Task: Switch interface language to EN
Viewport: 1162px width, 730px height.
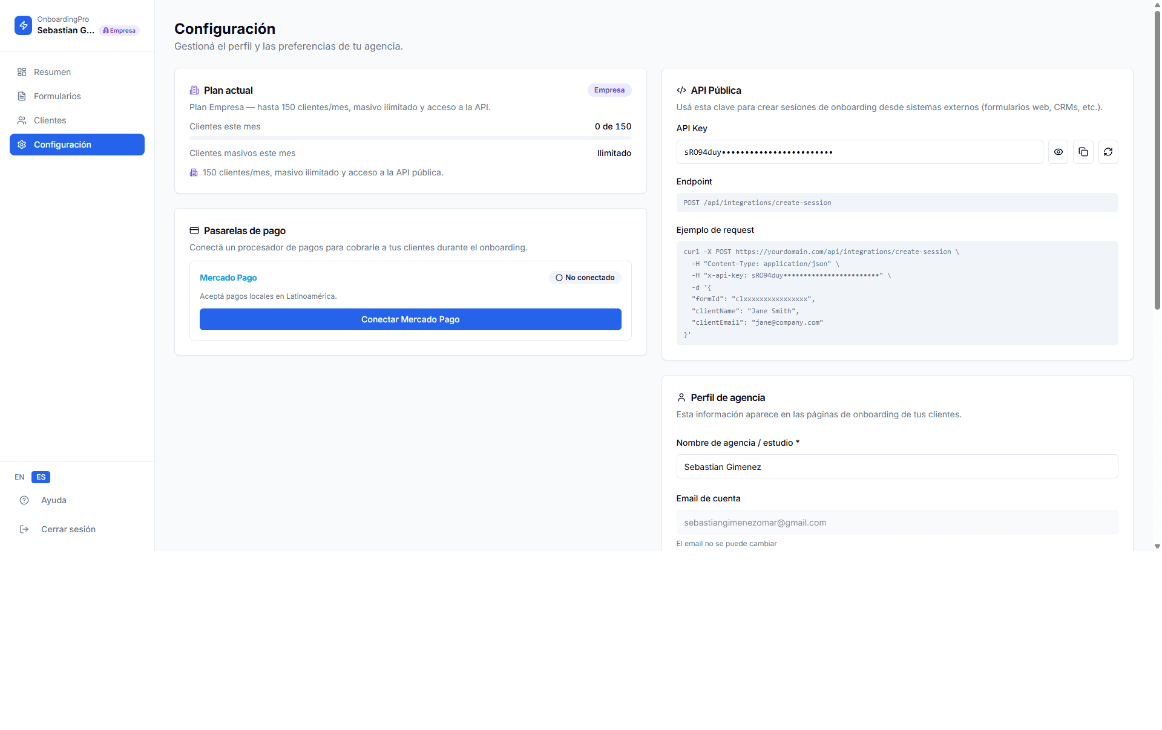Action: point(19,477)
